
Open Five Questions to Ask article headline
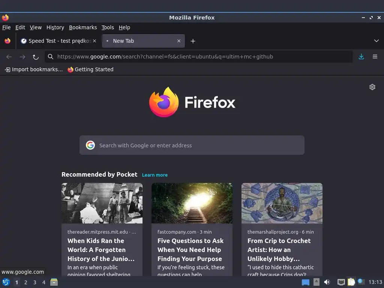[190, 250]
